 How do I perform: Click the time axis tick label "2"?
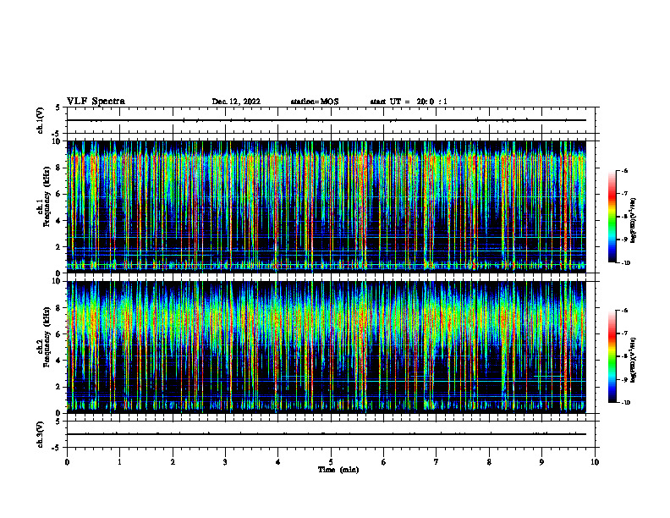pyautogui.click(x=173, y=462)
